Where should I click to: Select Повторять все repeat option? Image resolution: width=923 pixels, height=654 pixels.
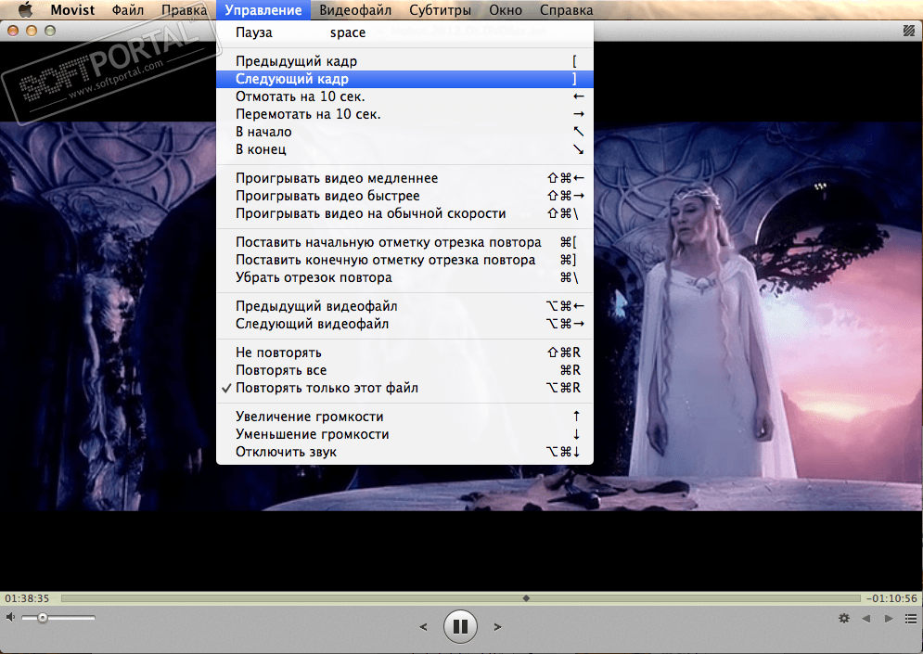(404, 370)
